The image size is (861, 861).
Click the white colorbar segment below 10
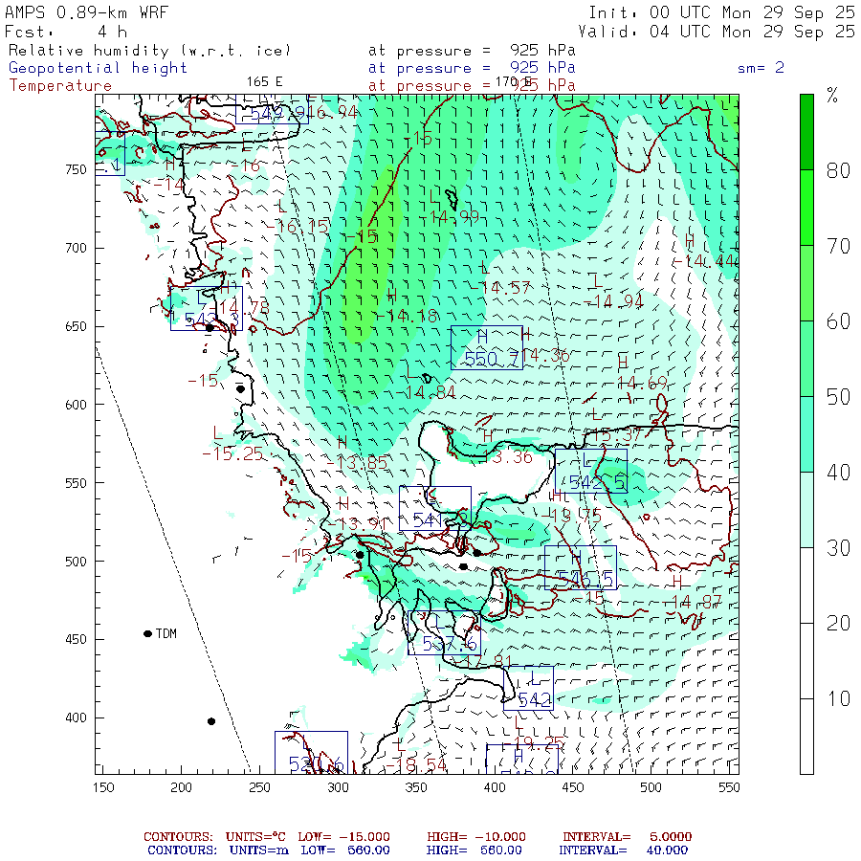tap(806, 736)
